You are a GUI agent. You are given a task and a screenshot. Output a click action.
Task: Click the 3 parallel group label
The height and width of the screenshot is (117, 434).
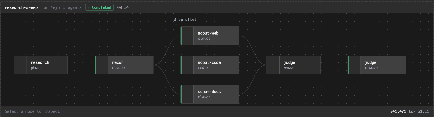pyautogui.click(x=185, y=20)
